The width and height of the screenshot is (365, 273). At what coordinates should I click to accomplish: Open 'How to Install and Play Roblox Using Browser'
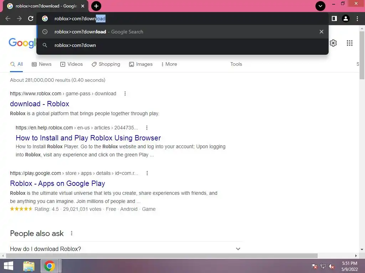[88, 138]
